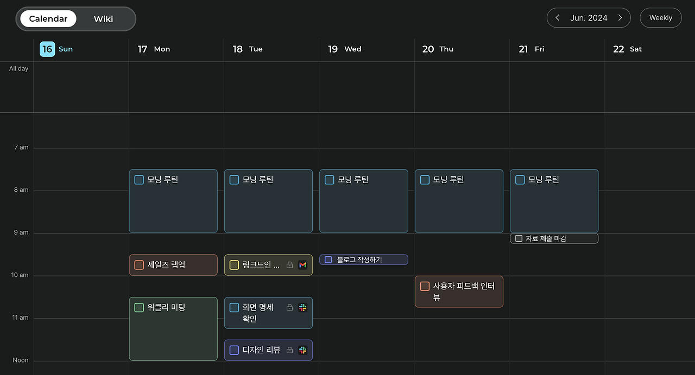The image size is (695, 375).
Task: Open the 화면 명세 확인 event title
Action: 258,313
